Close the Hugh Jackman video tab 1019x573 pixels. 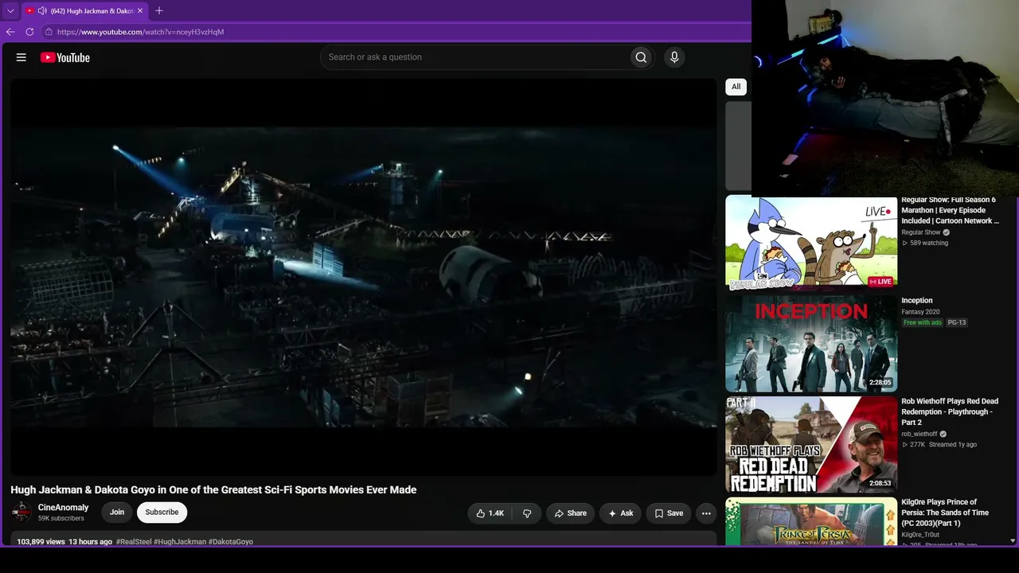140,11
